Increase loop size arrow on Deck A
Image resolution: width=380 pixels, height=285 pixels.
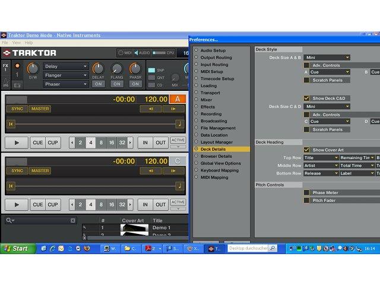(130, 142)
